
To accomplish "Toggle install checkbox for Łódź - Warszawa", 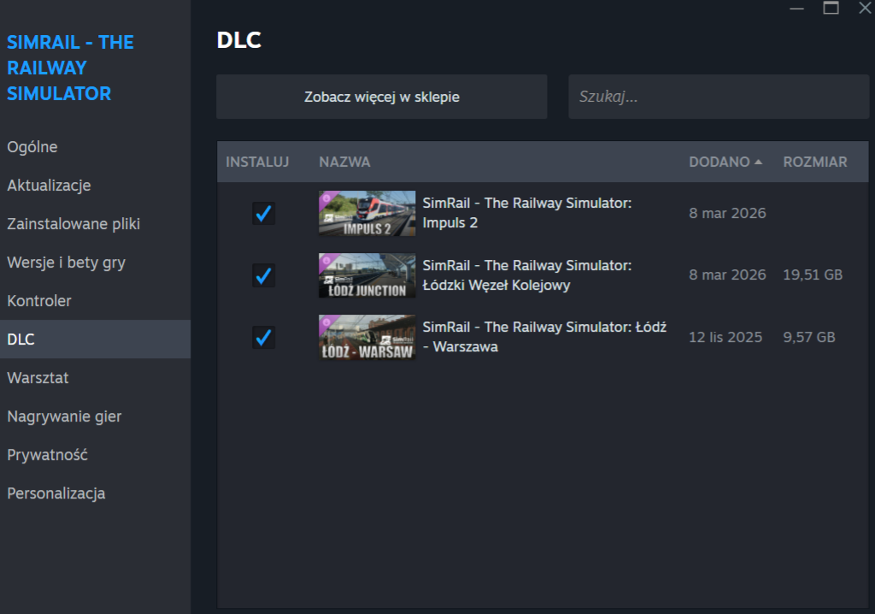I will pyautogui.click(x=263, y=338).
